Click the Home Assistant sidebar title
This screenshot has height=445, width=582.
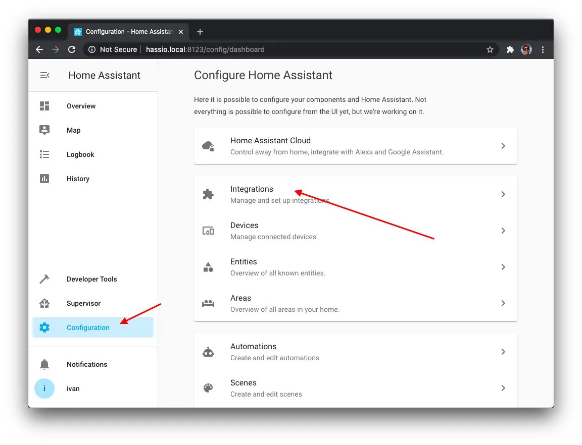104,75
